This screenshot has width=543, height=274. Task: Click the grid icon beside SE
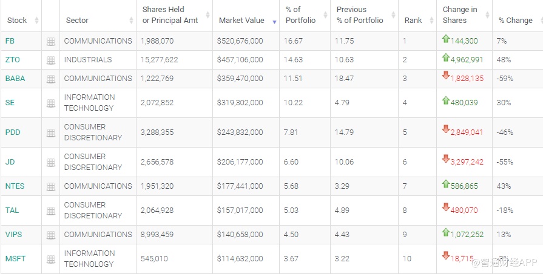51,103
